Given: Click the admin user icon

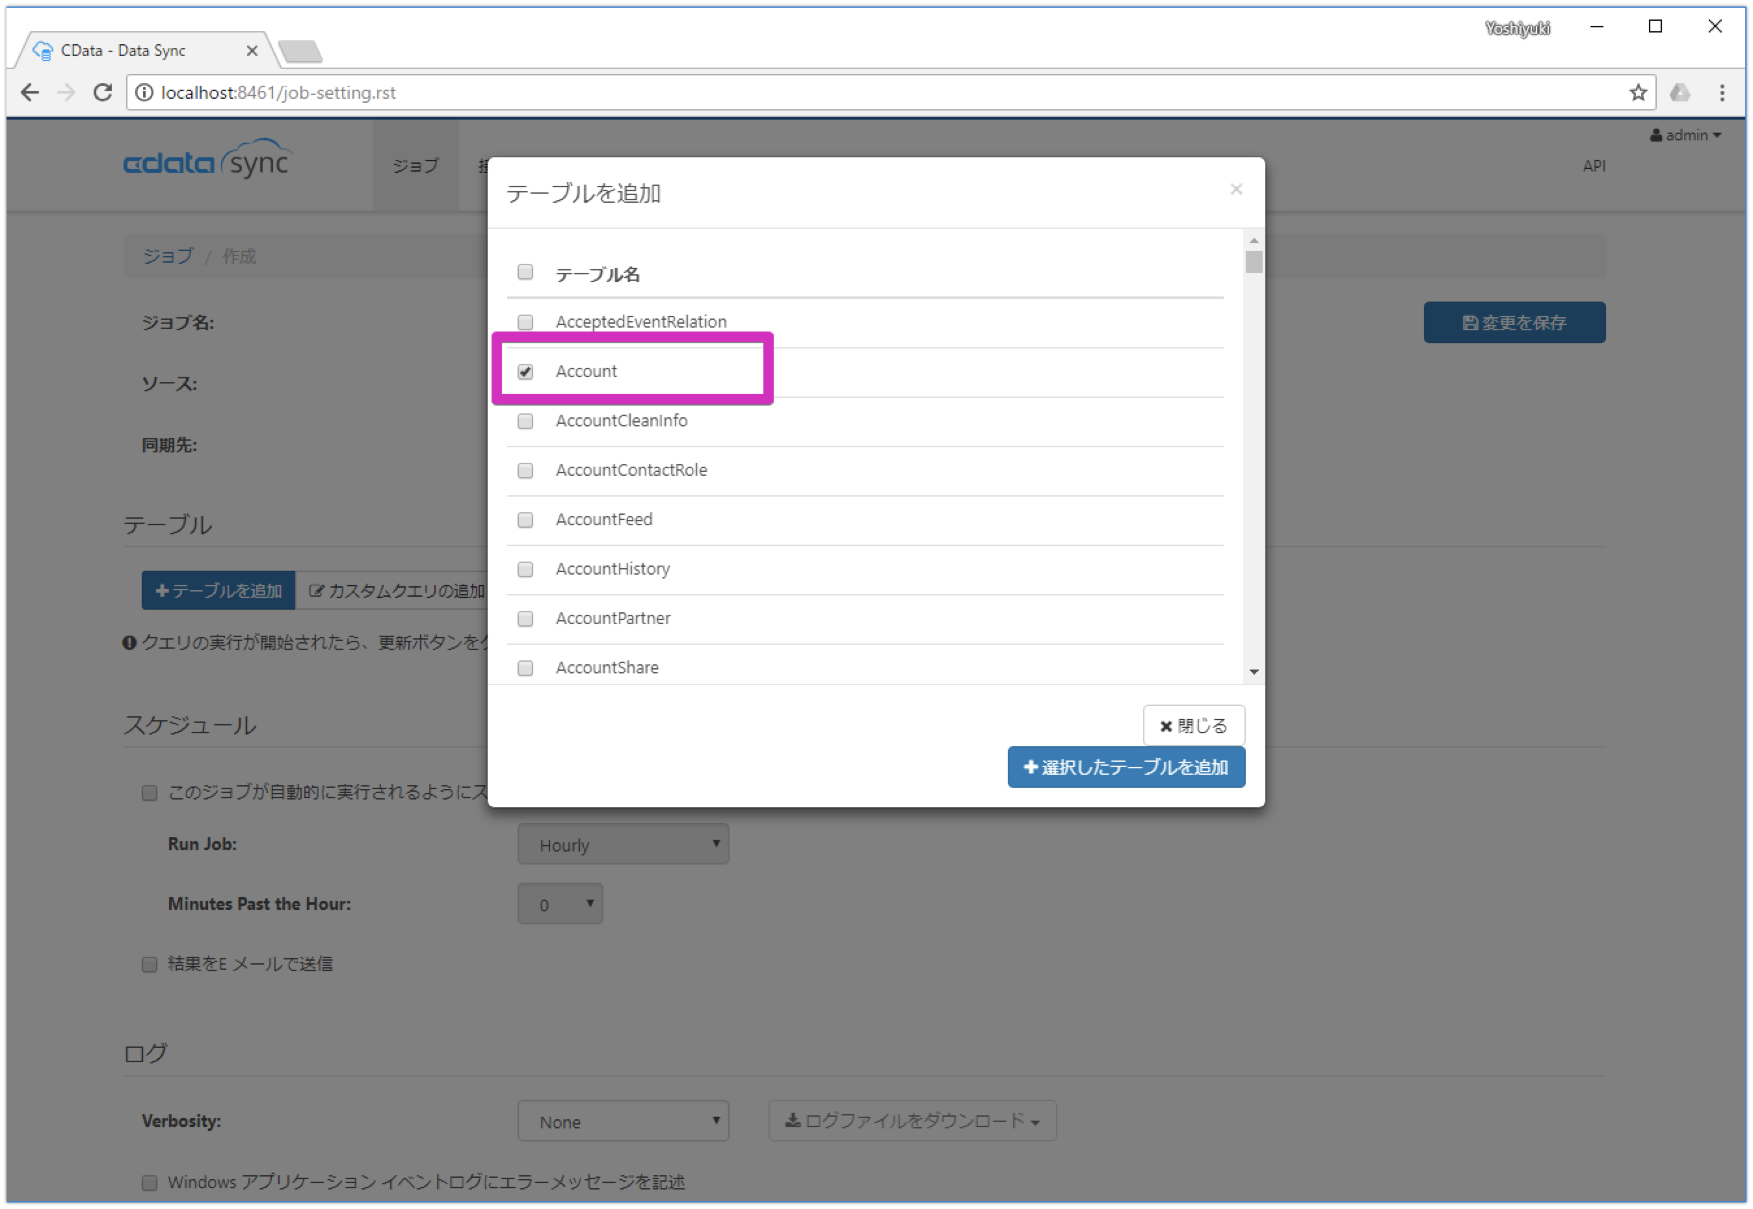Looking at the screenshot, I should point(1656,135).
